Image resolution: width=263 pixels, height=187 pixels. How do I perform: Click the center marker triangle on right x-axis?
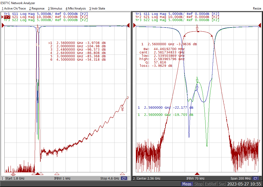tap(197, 174)
